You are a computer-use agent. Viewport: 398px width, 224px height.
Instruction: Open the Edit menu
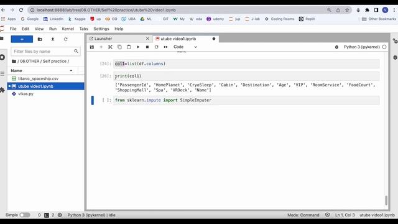point(25,29)
